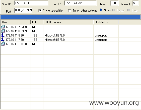The image size is (141, 110).
Task: Select the host icon for 172.16.41.8:3389
Action: tap(3, 31)
